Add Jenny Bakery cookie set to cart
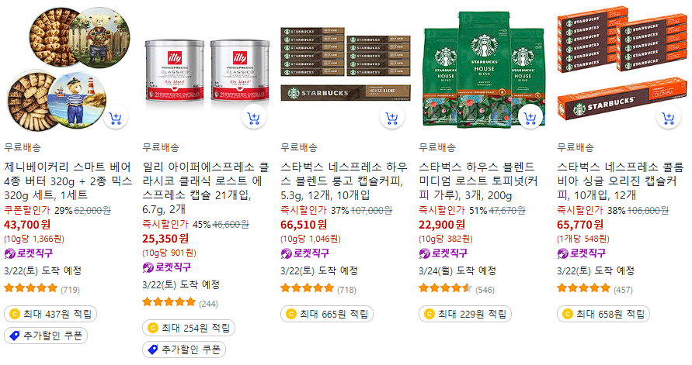This screenshot has width=692, height=365. pos(116,118)
